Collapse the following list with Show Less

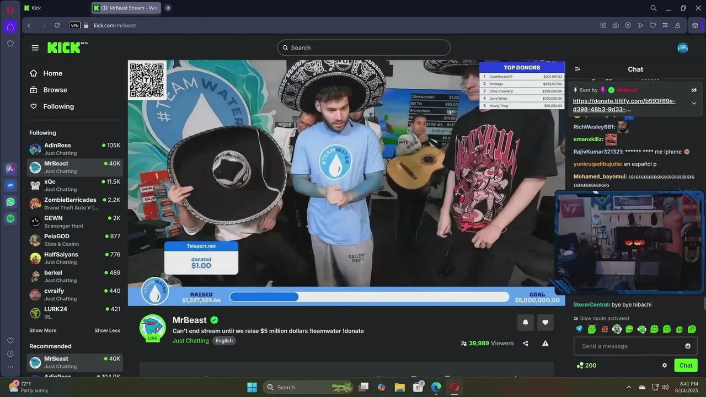107,330
